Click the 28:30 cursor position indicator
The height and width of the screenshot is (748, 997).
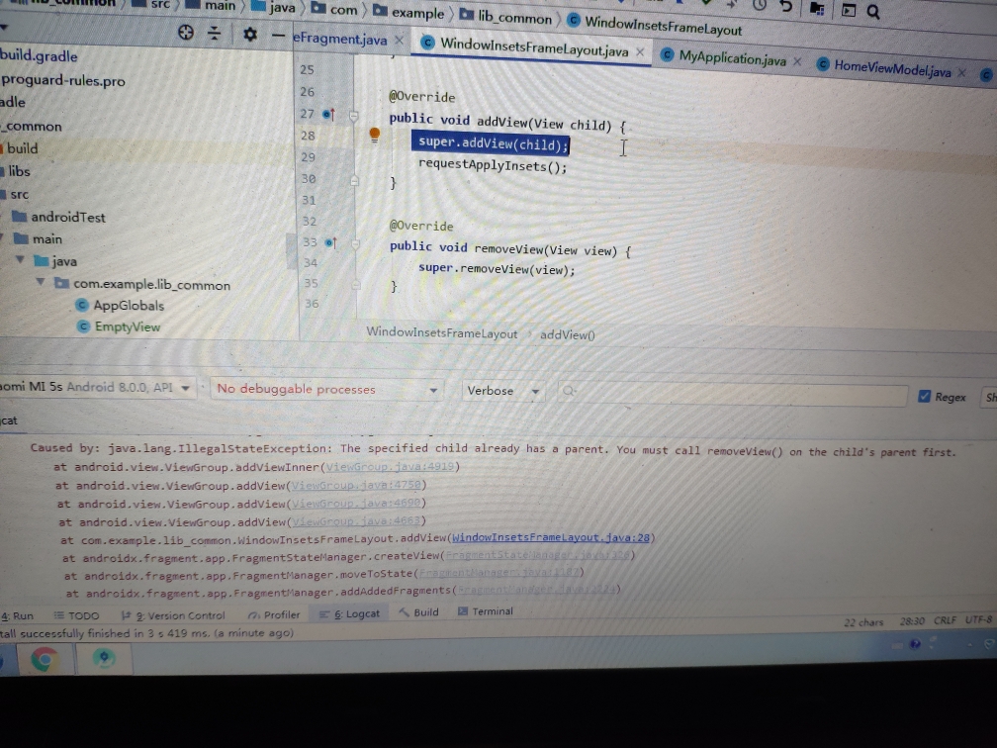912,620
